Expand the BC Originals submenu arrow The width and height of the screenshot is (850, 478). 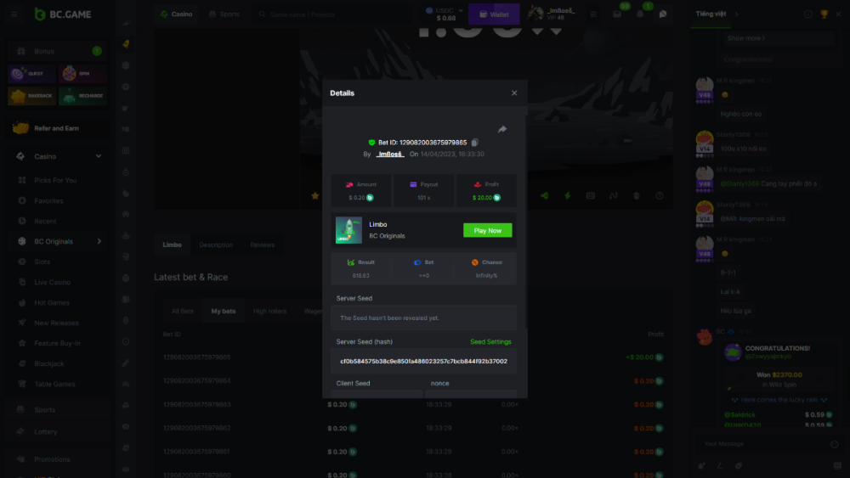pos(99,242)
